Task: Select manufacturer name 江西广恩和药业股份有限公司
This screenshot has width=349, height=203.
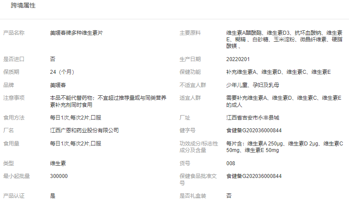Action: 84,130
